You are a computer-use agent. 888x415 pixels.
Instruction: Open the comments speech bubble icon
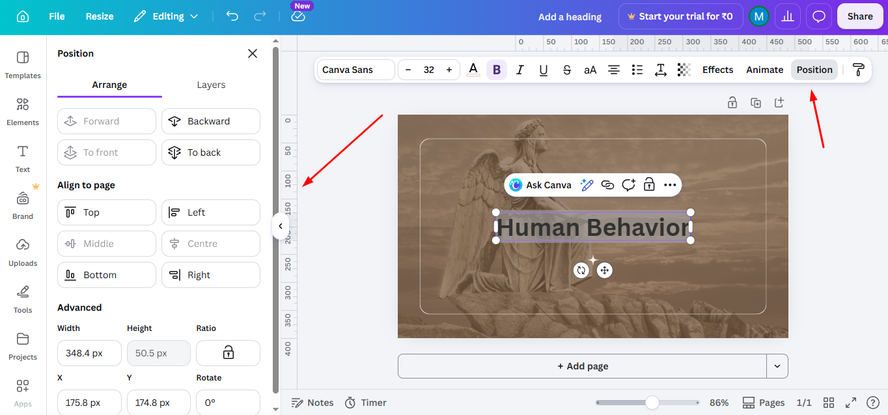[819, 16]
